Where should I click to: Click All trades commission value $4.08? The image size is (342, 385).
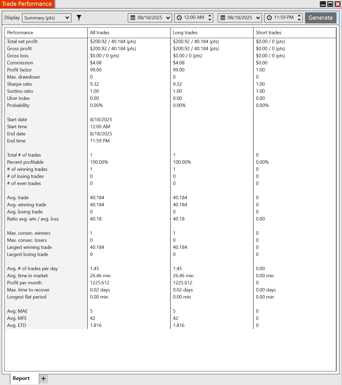click(x=96, y=63)
